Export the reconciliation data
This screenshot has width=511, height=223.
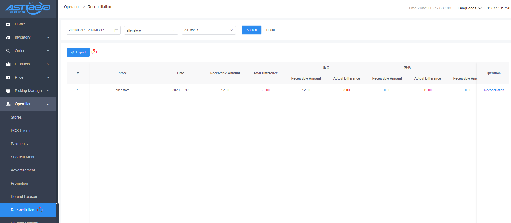[78, 52]
